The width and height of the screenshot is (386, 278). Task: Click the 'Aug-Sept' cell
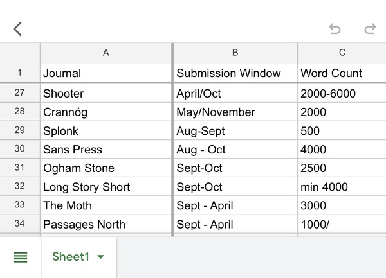pyautogui.click(x=235, y=130)
